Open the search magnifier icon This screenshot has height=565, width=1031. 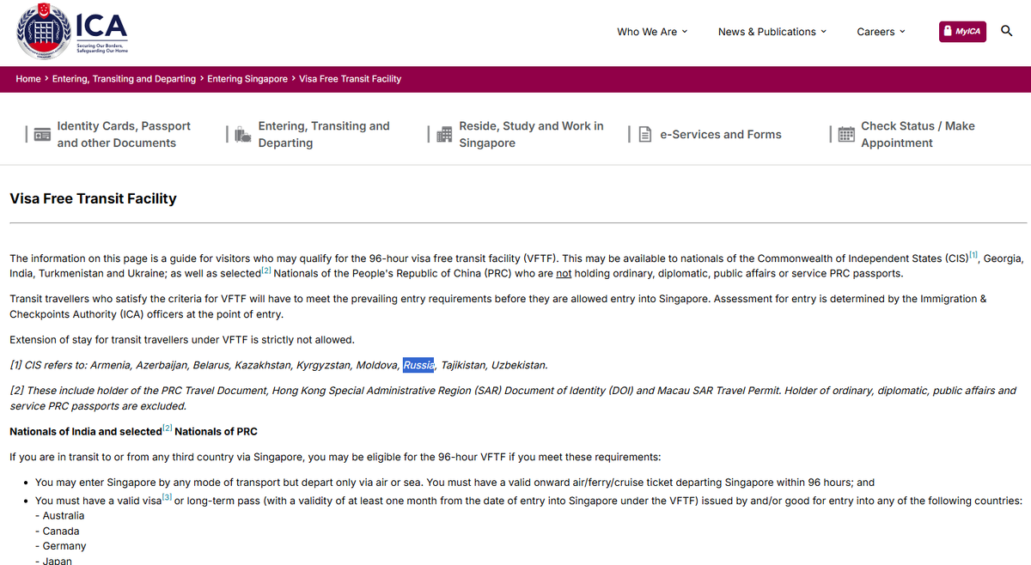[1007, 31]
